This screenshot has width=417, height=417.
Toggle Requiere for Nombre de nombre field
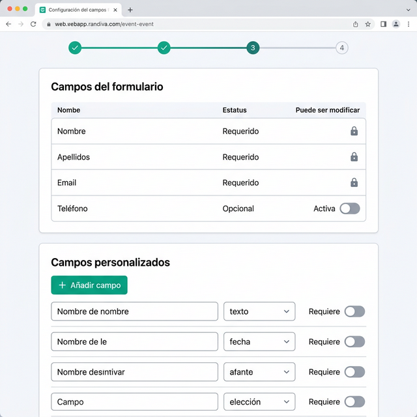click(354, 311)
